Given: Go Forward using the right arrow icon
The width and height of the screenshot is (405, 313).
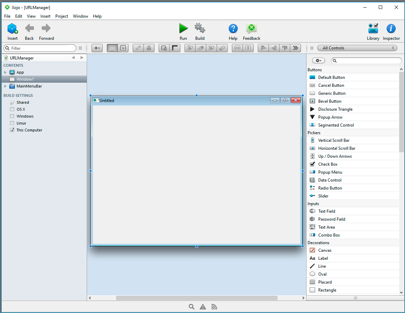Looking at the screenshot, I should point(46,28).
